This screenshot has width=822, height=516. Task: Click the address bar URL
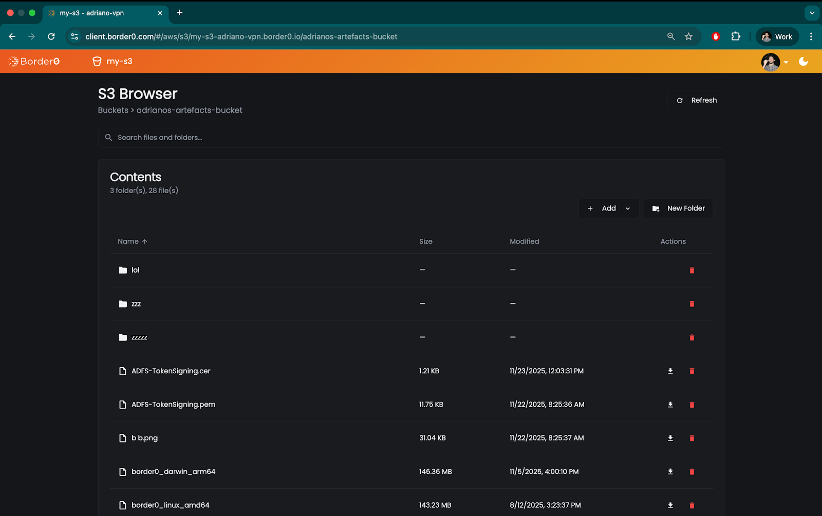[x=241, y=36]
